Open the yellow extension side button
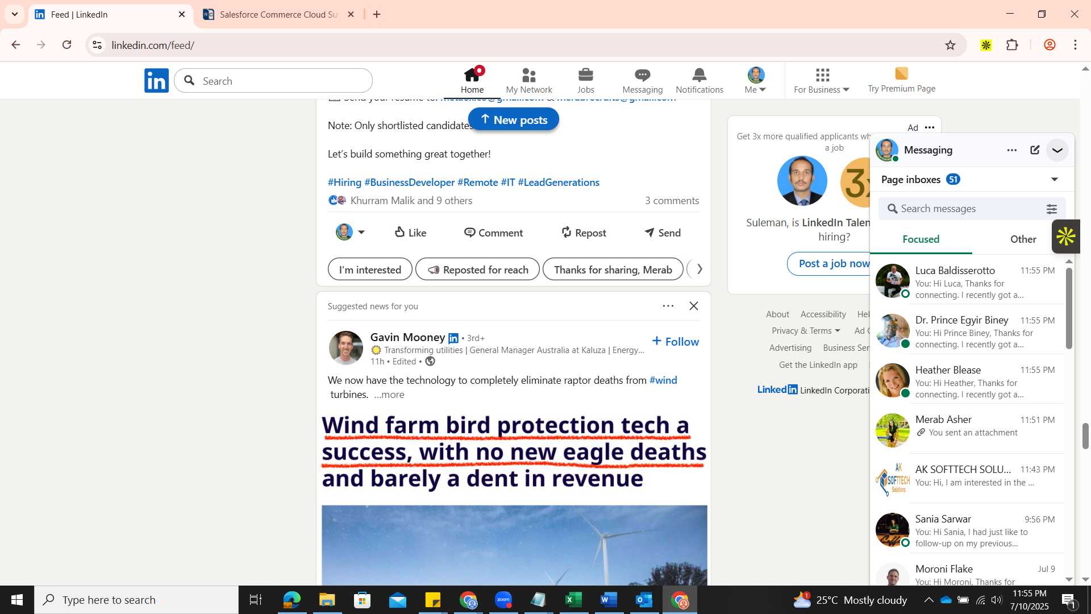 [1065, 237]
